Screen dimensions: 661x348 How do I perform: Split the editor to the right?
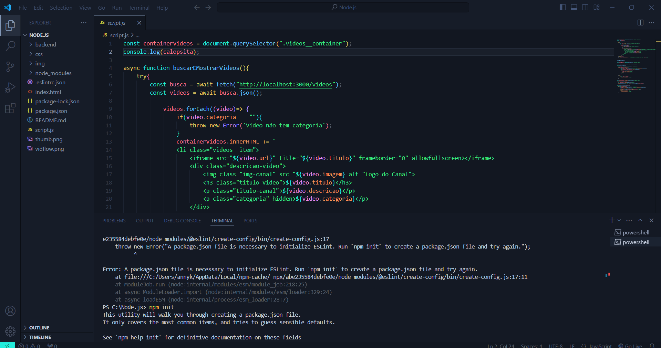pyautogui.click(x=640, y=23)
